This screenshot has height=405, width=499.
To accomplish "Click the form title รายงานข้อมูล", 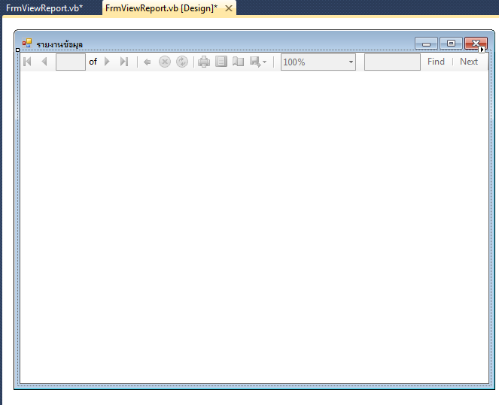I will 59,44.
